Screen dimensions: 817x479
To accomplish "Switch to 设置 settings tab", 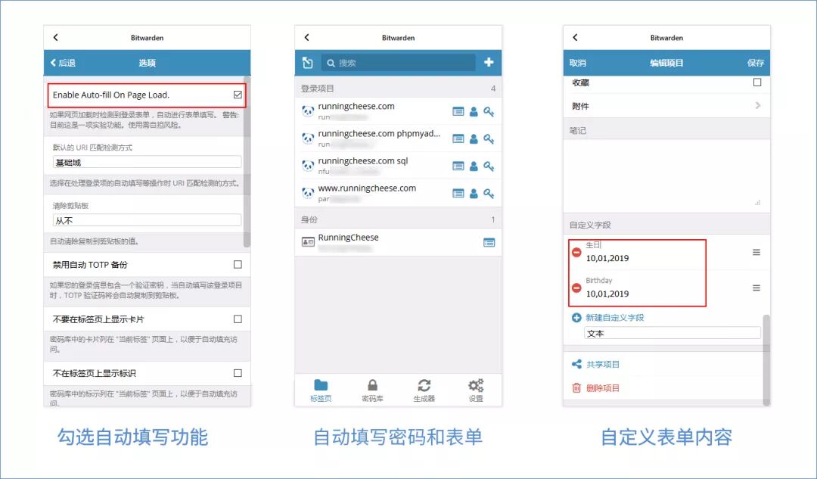I will [x=476, y=390].
